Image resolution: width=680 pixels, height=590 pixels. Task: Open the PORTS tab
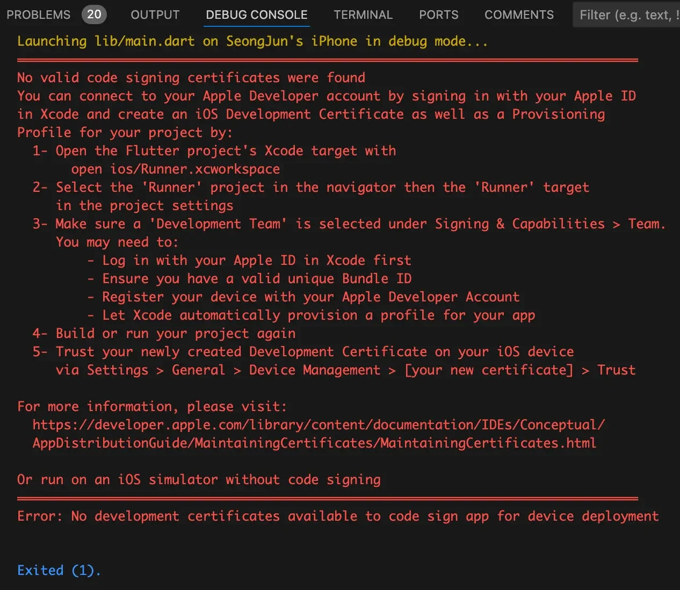(x=439, y=15)
